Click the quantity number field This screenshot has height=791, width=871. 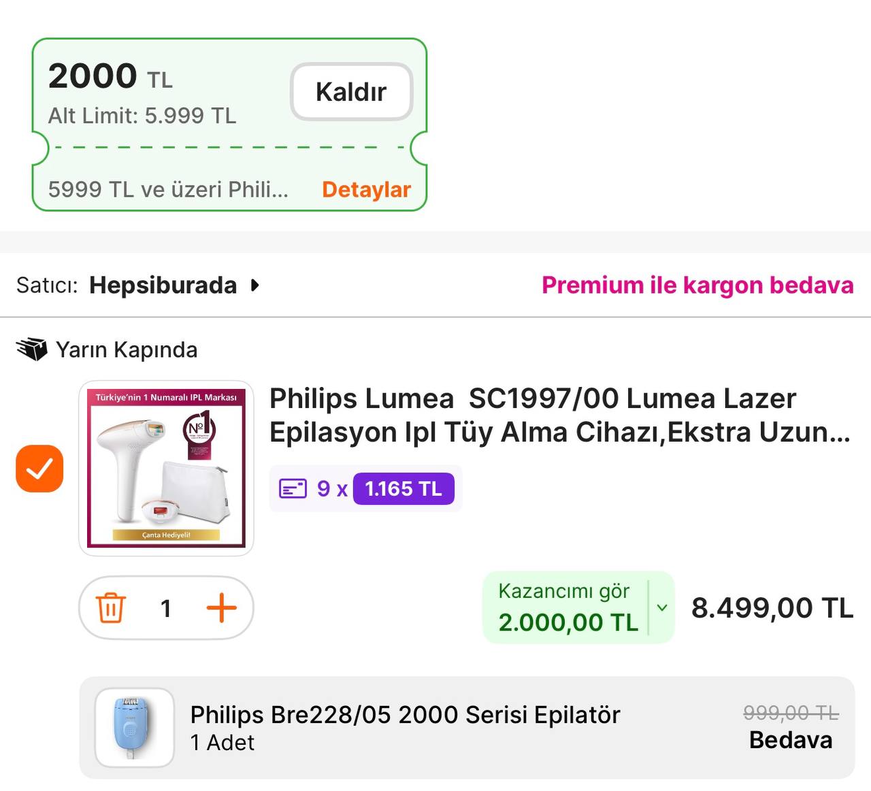coord(165,608)
